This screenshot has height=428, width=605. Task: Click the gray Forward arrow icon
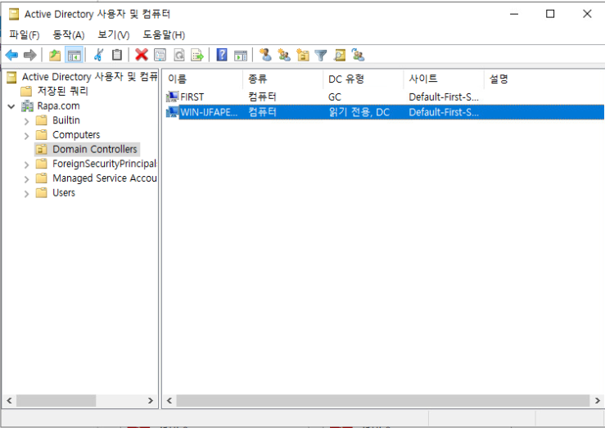tap(30, 55)
